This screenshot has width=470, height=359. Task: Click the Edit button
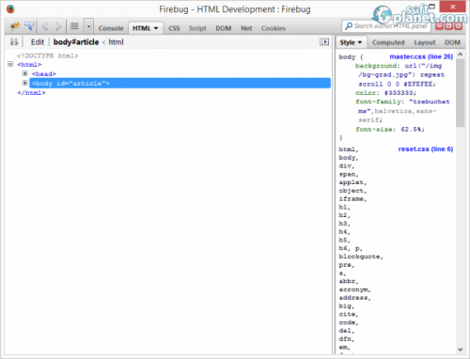pos(38,42)
